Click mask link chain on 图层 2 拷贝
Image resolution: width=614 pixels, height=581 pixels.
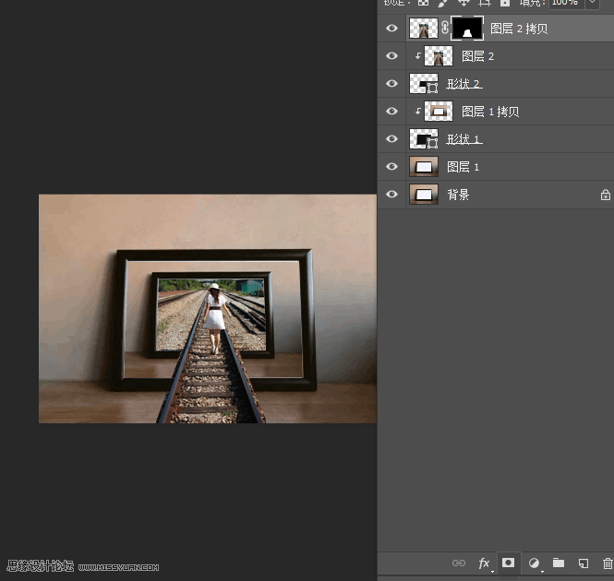pos(445,28)
